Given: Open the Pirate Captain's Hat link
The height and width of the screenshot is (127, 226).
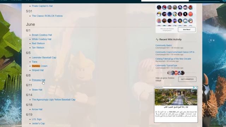Looking at the screenshot, I should 42,6.
